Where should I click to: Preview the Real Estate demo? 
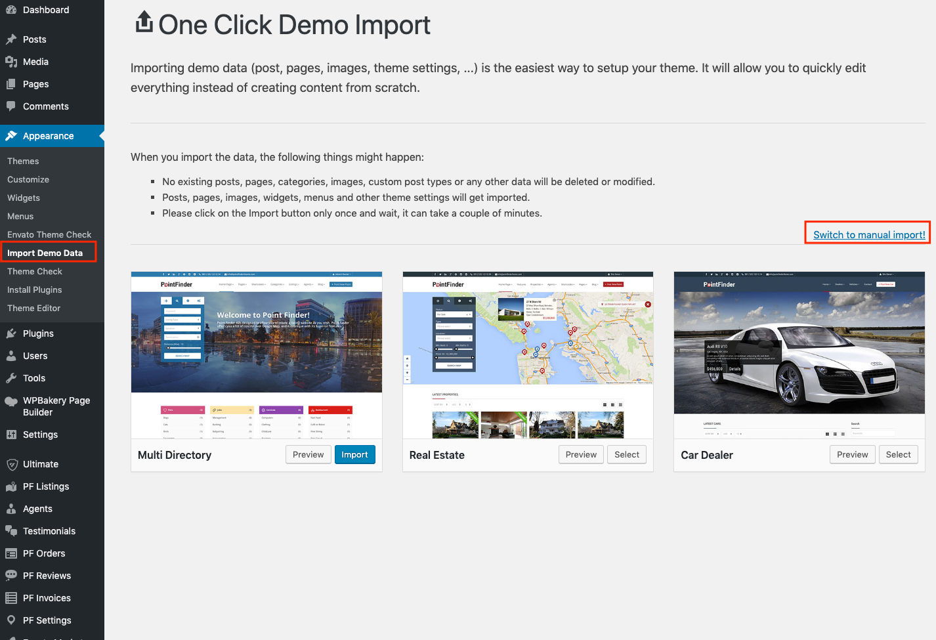pos(582,454)
